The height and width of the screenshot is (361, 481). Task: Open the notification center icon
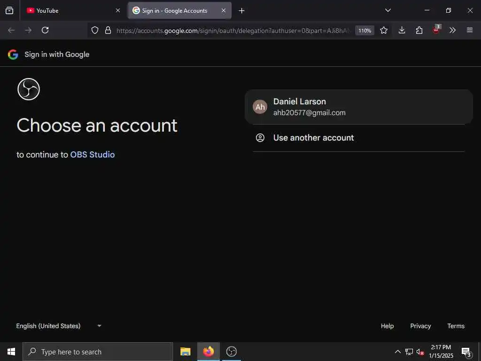pyautogui.click(x=466, y=352)
